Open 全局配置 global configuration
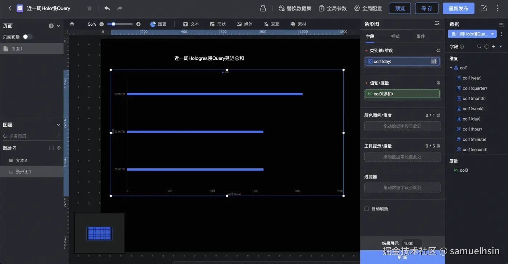508x264 pixels. tap(368, 8)
